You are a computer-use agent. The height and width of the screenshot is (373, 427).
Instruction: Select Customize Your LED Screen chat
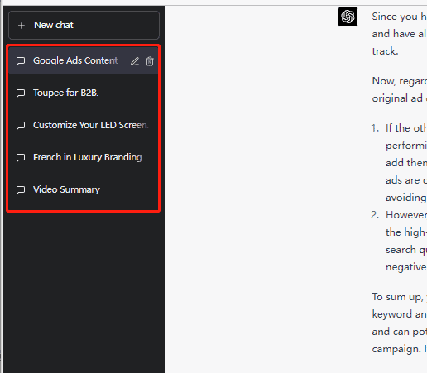click(x=84, y=125)
